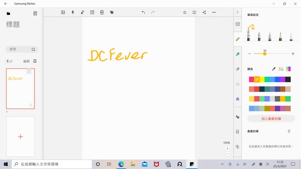Undo the last stroke
Image resolution: width=301 pixels, height=169 pixels.
coord(143,12)
